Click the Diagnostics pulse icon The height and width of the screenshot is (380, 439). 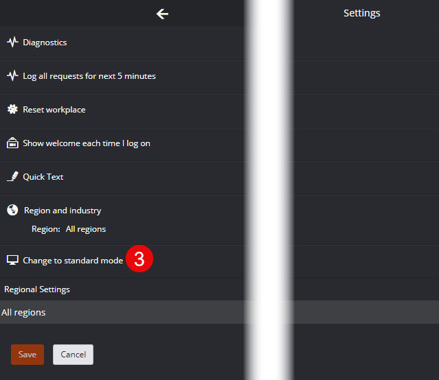tap(12, 43)
